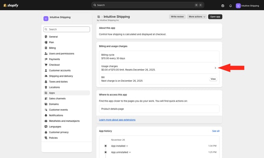This screenshot has height=158, width=264.
Task: Click the Customer accounts person icon
Action: pyautogui.click(x=46, y=70)
